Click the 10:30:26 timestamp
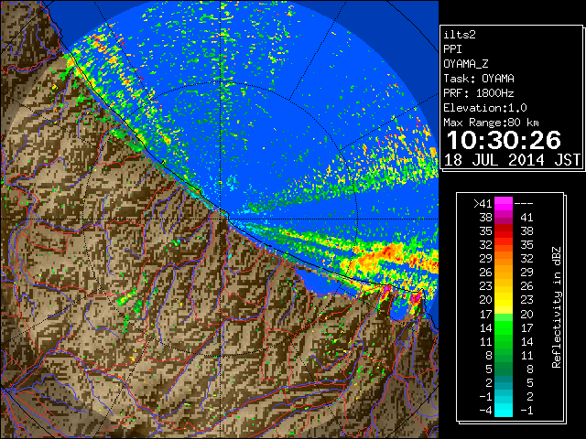 (504, 140)
